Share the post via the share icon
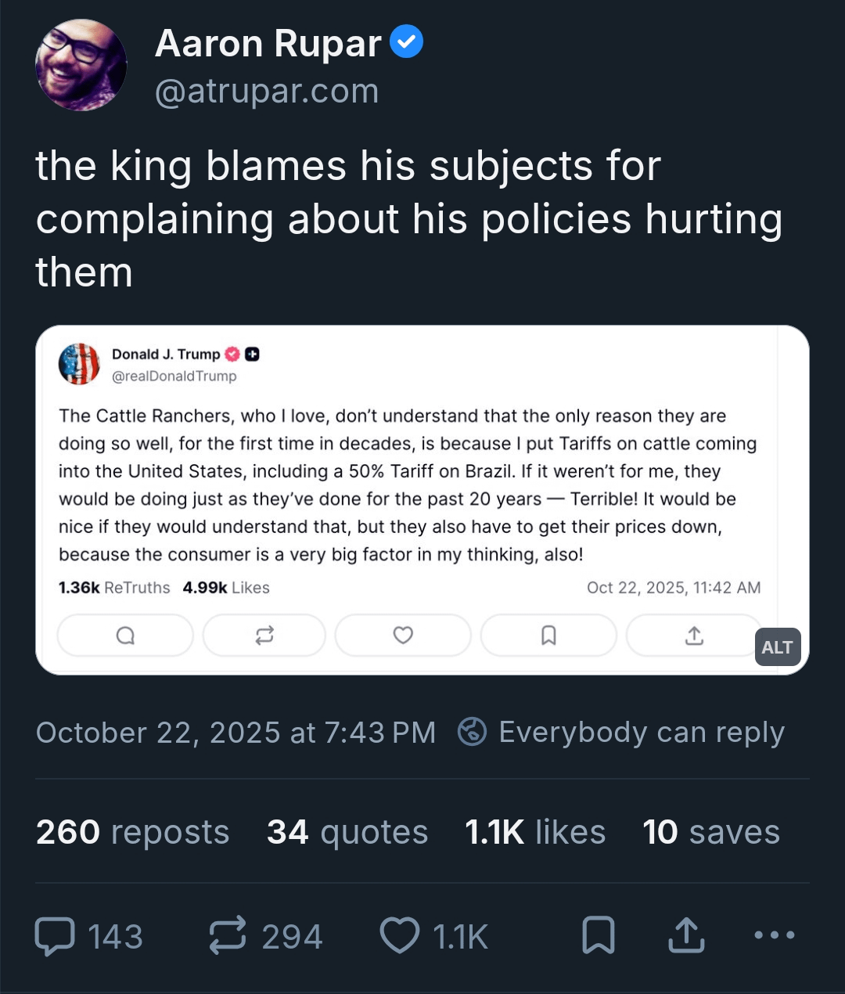 (686, 936)
